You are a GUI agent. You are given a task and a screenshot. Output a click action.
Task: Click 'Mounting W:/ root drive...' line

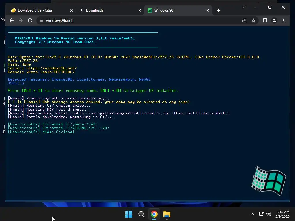pyautogui.click(x=47, y=109)
